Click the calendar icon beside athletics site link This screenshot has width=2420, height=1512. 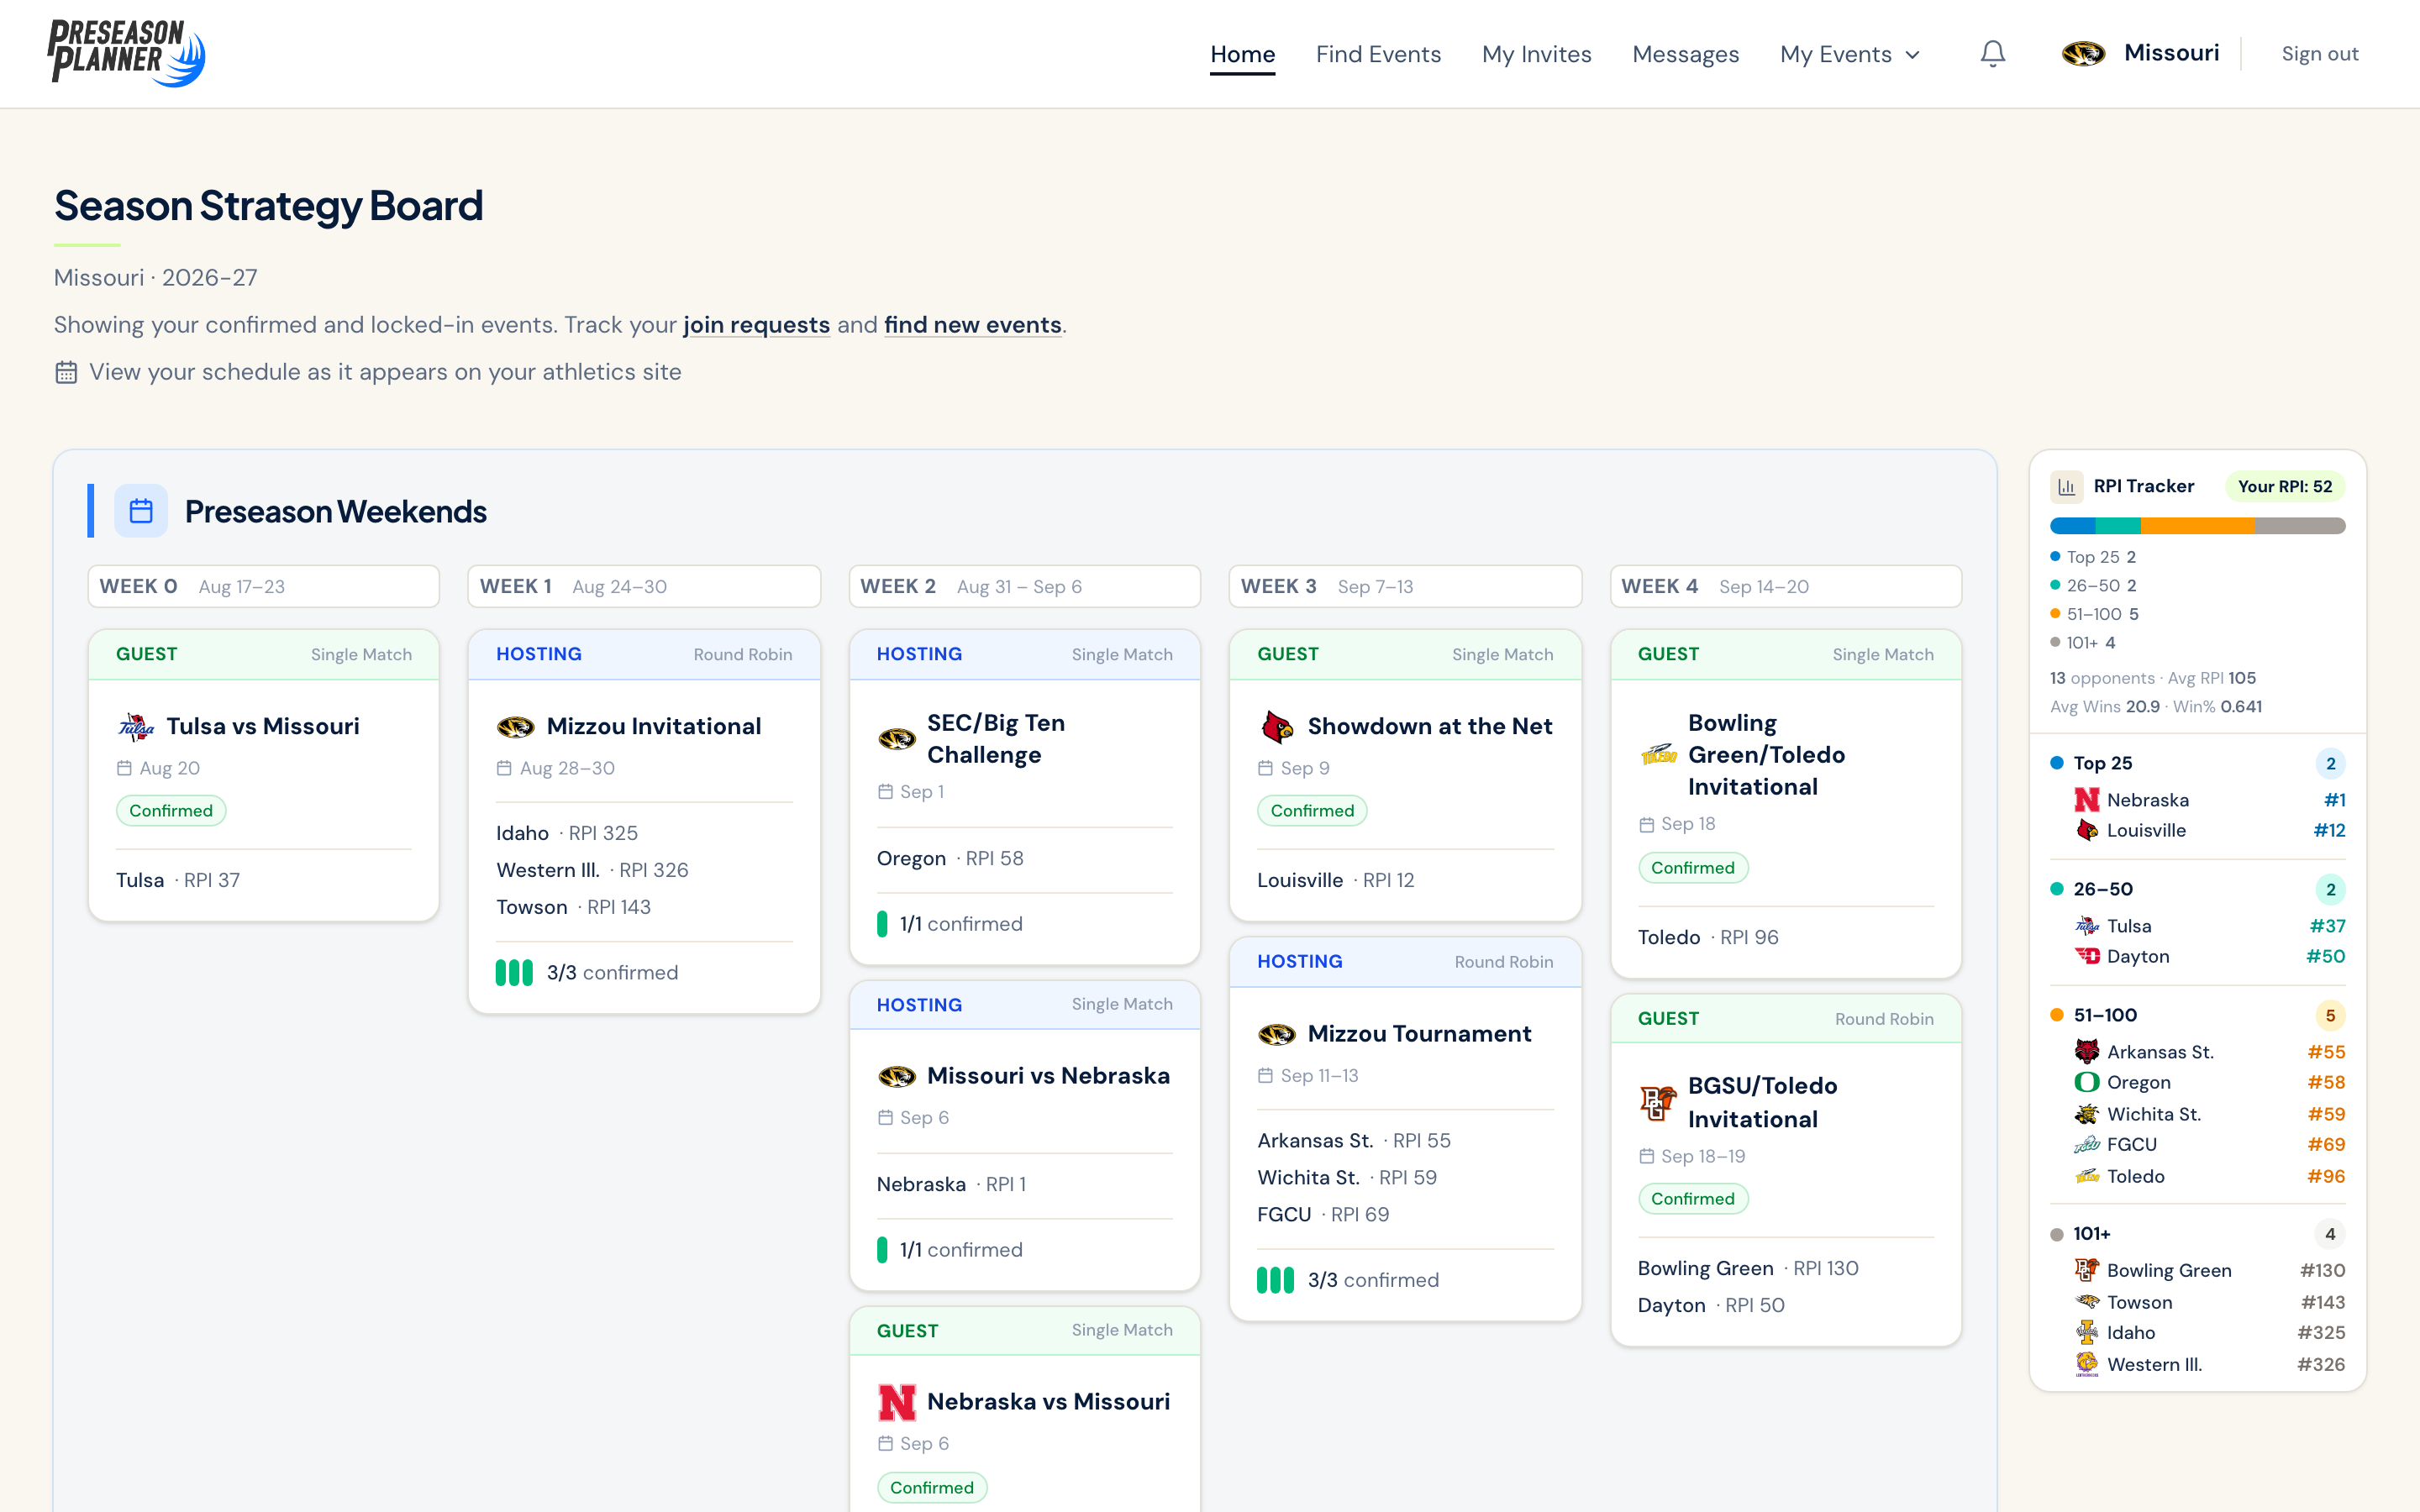(x=66, y=372)
